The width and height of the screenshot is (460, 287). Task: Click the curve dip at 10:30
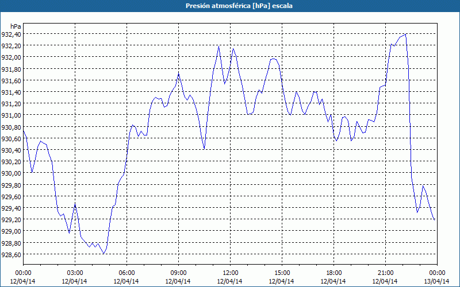[204, 149]
